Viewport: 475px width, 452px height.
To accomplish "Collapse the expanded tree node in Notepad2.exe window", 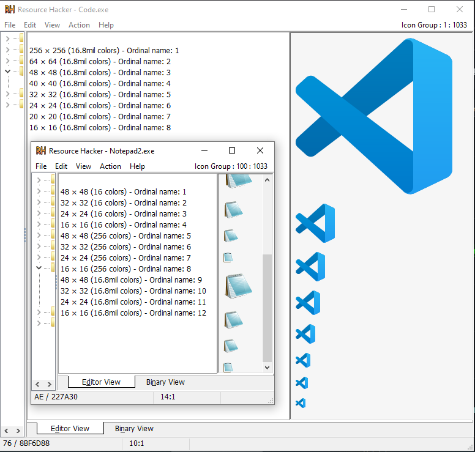I will pos(39,268).
